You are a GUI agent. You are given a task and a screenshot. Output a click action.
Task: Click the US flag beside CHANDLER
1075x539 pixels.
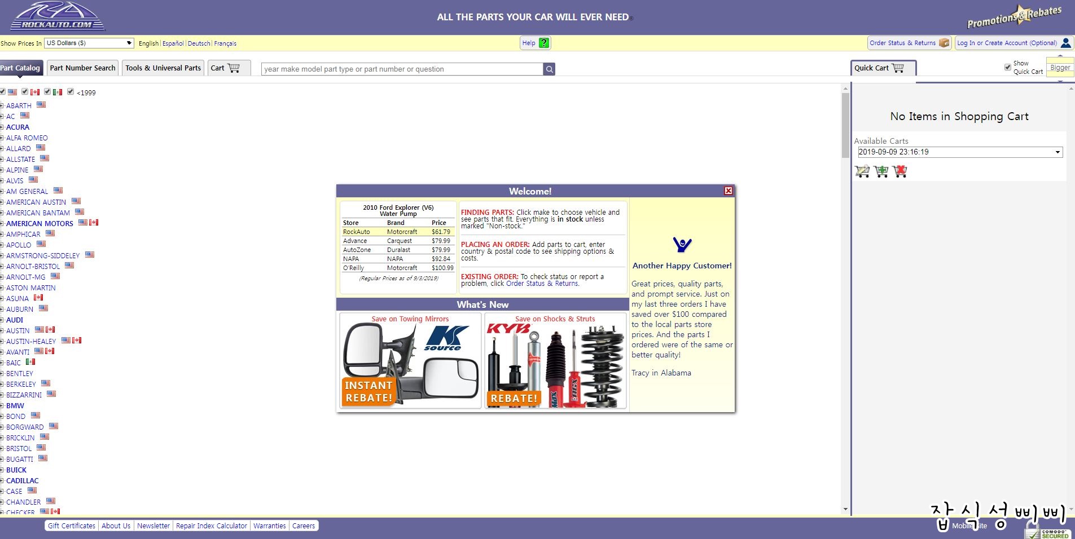pyautogui.click(x=51, y=501)
